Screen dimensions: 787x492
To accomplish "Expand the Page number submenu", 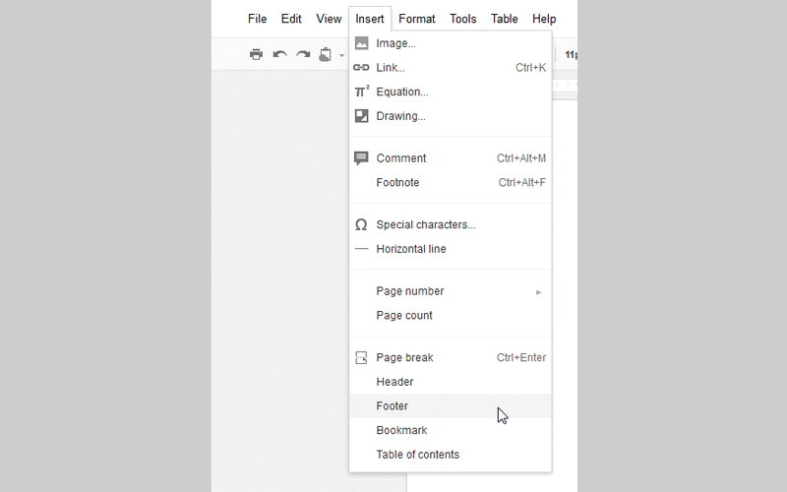I will click(410, 291).
